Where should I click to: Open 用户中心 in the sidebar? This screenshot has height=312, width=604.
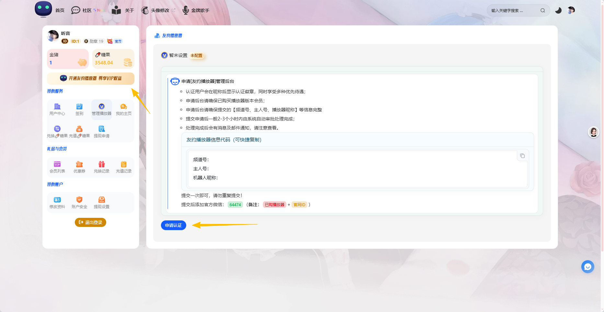(57, 109)
